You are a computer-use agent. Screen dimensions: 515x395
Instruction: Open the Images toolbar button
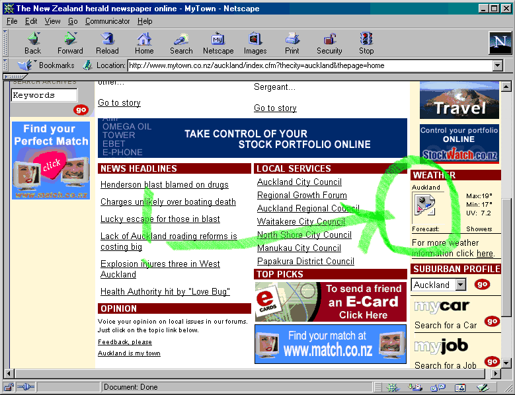(x=255, y=43)
